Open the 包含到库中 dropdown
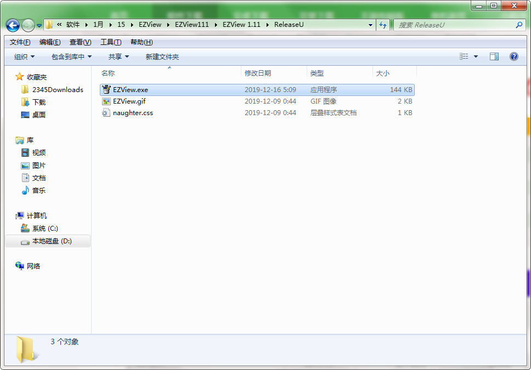Screen dimensions: 531x370 (x=71, y=56)
